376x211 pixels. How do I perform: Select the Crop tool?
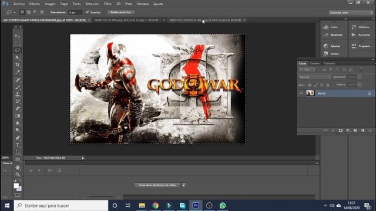click(18, 65)
